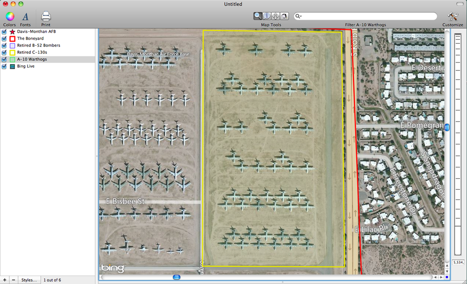Viewport: 467px width, 284px height.
Task: Hide the Retired B-52 Bombers layer
Action: coord(4,46)
